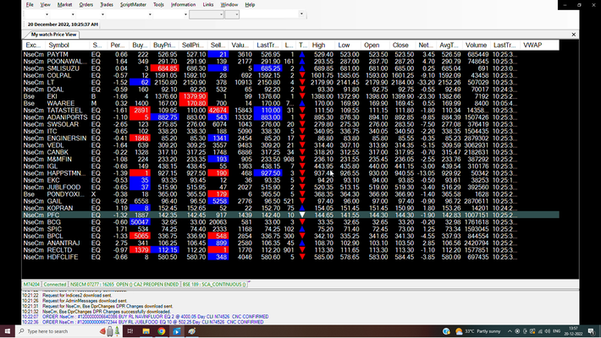Click the up-trend arrow in SMLISUZU row
The height and width of the screenshot is (338, 601).
302,68
